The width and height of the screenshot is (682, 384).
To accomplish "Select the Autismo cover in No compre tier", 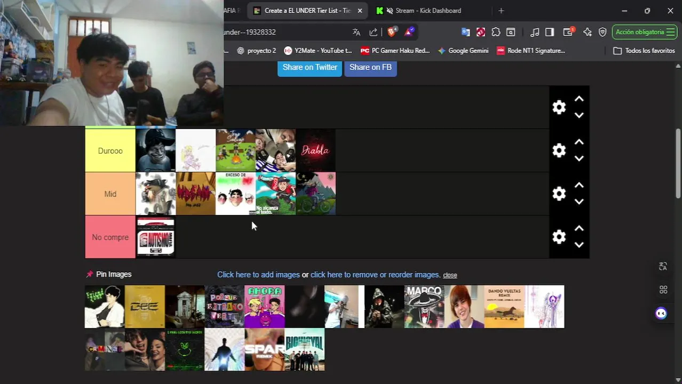I will pyautogui.click(x=156, y=237).
